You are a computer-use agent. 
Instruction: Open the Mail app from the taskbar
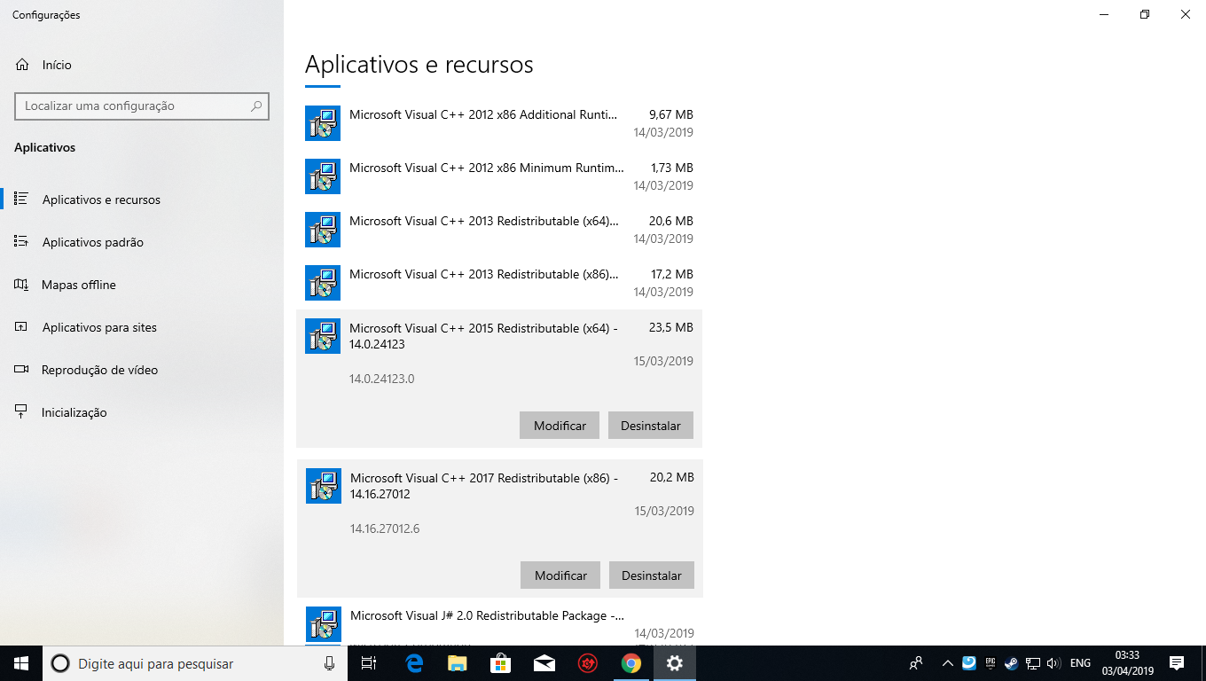(544, 663)
